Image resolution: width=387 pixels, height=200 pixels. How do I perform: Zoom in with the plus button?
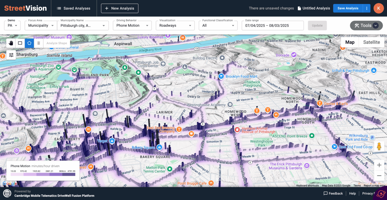pyautogui.click(x=379, y=165)
